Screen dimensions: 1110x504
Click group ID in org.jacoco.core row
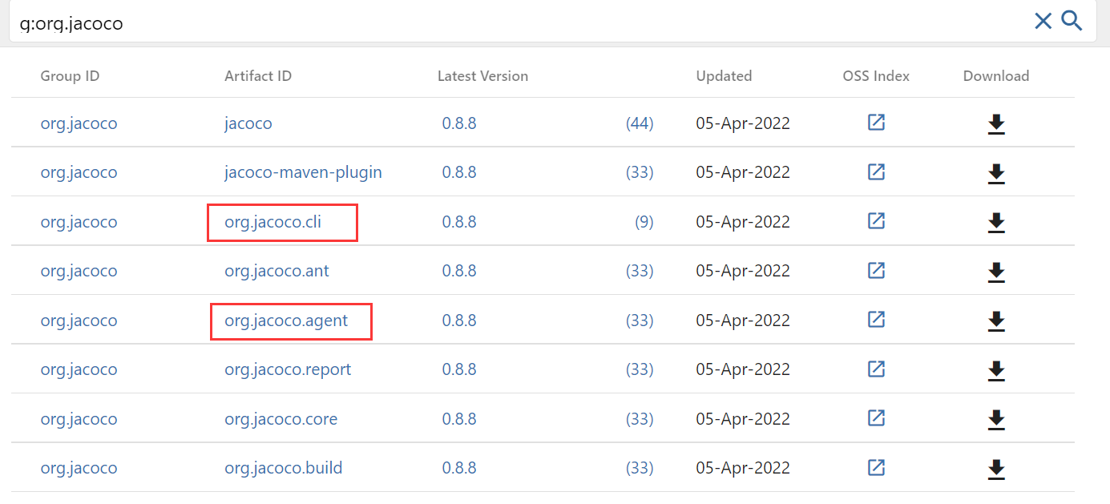tap(79, 419)
